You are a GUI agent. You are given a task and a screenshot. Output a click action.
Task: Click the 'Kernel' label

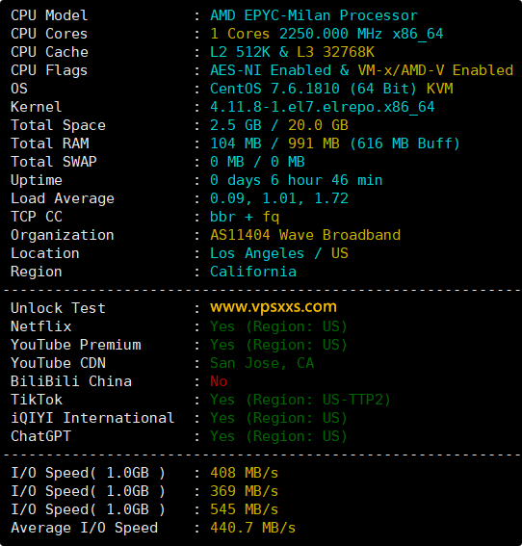tap(37, 107)
